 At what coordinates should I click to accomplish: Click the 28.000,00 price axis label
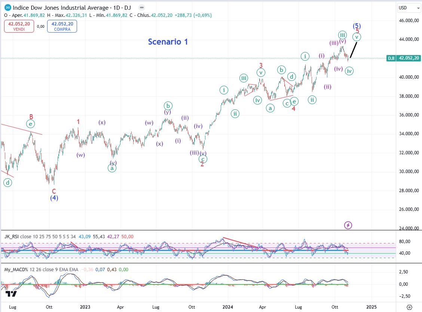409,191
